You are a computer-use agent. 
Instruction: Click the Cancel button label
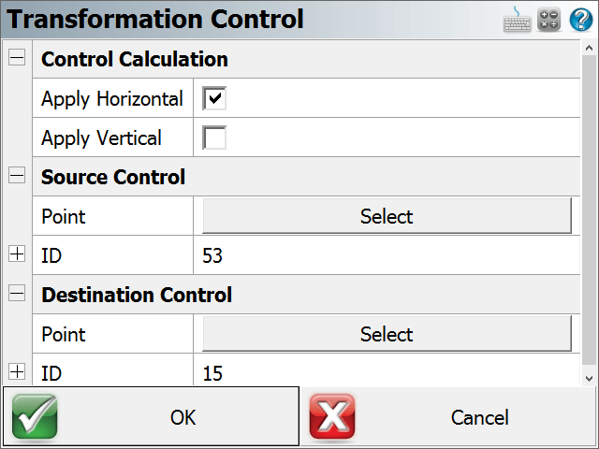pos(480,417)
